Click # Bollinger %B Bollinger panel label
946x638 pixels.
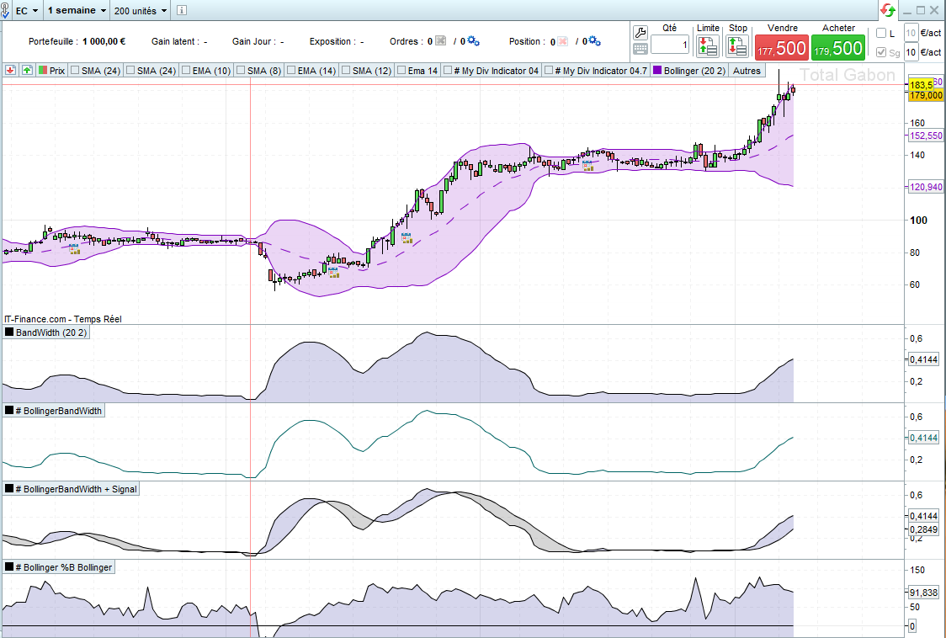pyautogui.click(x=59, y=567)
